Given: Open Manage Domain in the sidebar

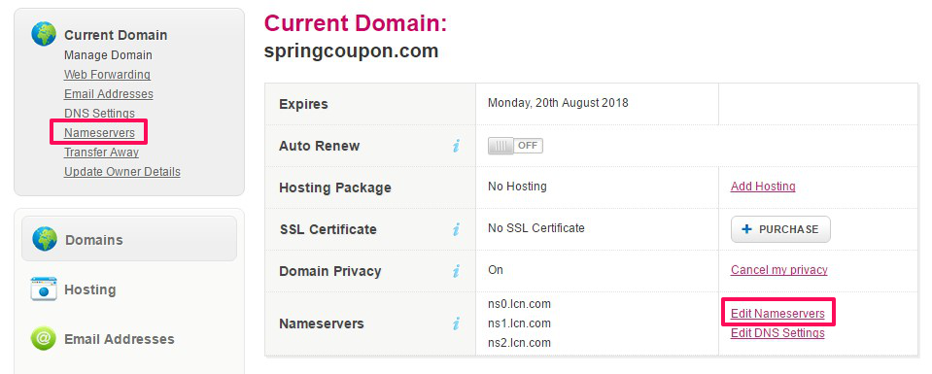Looking at the screenshot, I should coord(108,54).
